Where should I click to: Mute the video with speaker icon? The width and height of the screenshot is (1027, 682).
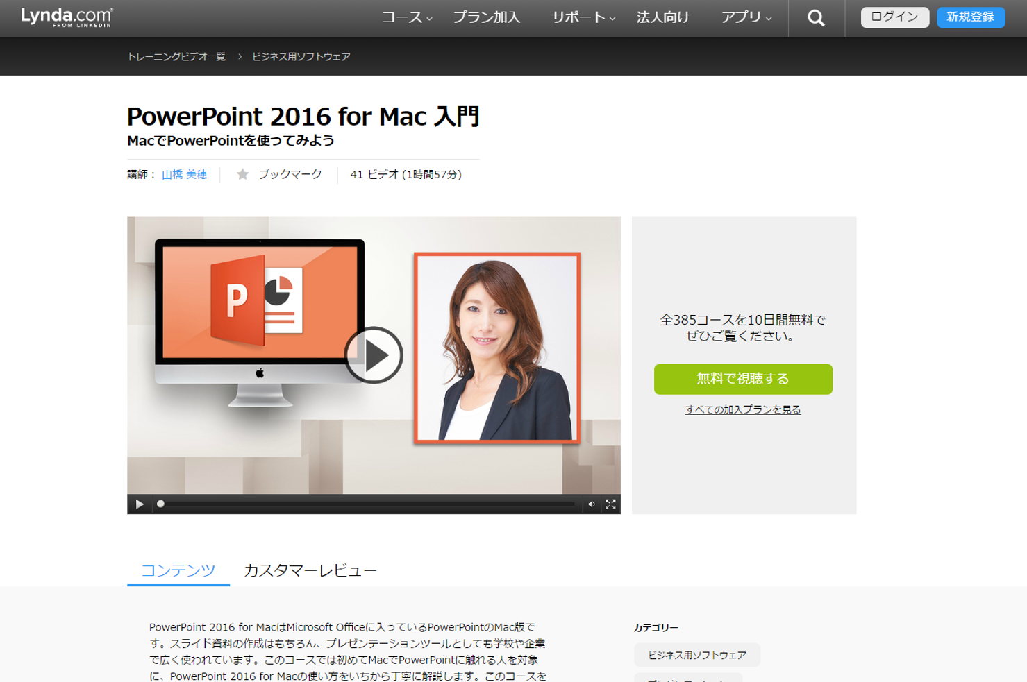coord(592,504)
